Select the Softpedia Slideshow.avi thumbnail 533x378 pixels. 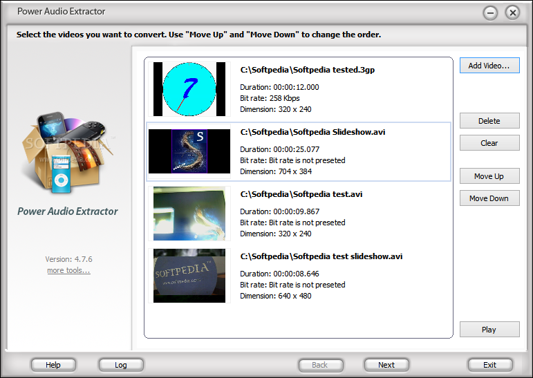tap(189, 151)
